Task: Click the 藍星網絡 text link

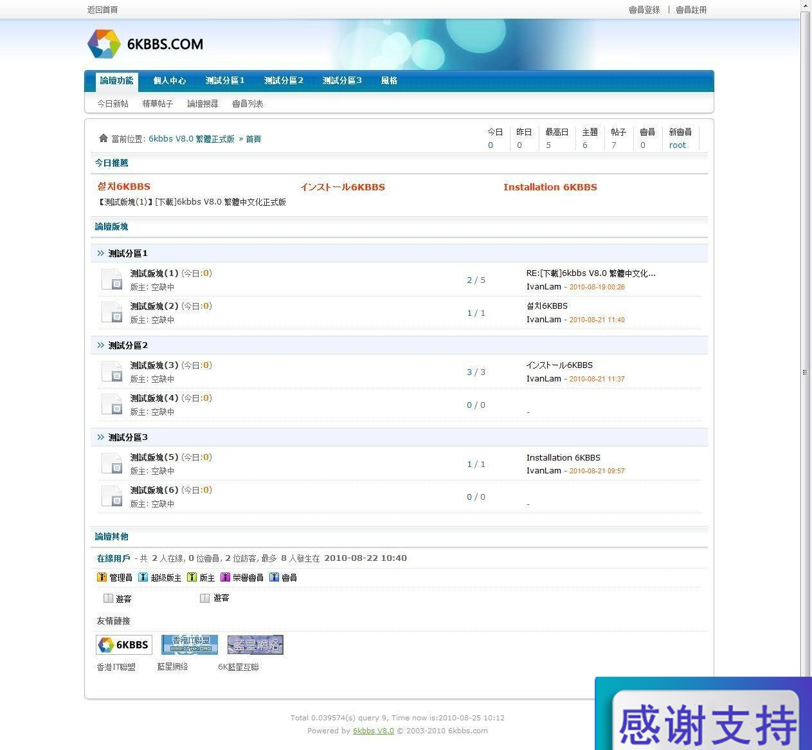Action: [x=173, y=667]
